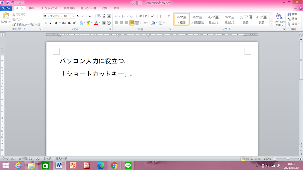
Task: Click the numbered list icon
Action: tap(124, 16)
